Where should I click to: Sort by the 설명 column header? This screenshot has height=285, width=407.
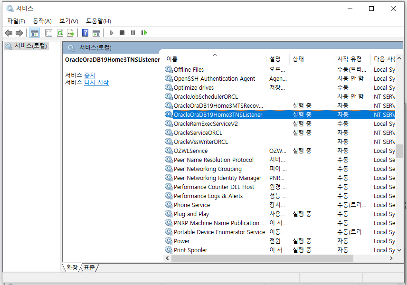(278, 59)
